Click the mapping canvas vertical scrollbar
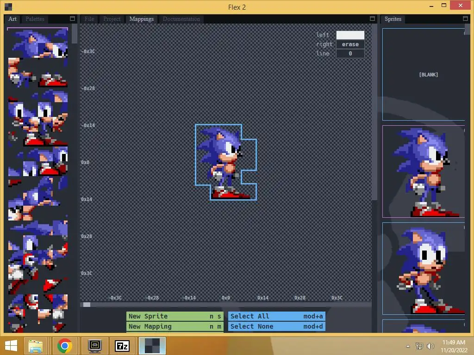The width and height of the screenshot is (474, 355). tap(374, 112)
